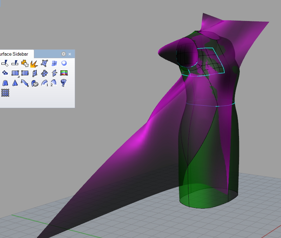Select the Sweep 2 rails tool

coord(53,83)
